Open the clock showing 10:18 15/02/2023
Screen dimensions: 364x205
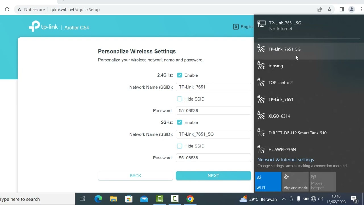pos(336,199)
